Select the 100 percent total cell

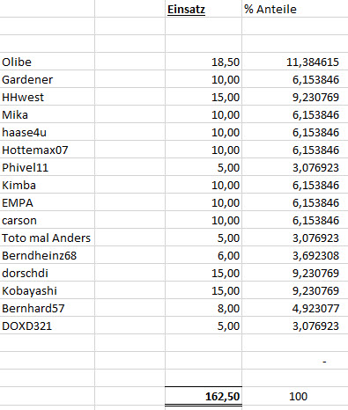(x=295, y=396)
